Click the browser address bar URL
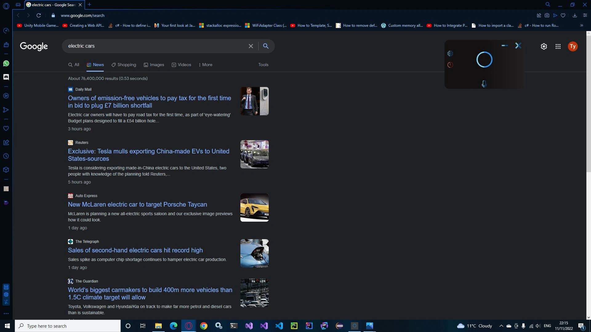This screenshot has width=591, height=332. click(x=82, y=15)
